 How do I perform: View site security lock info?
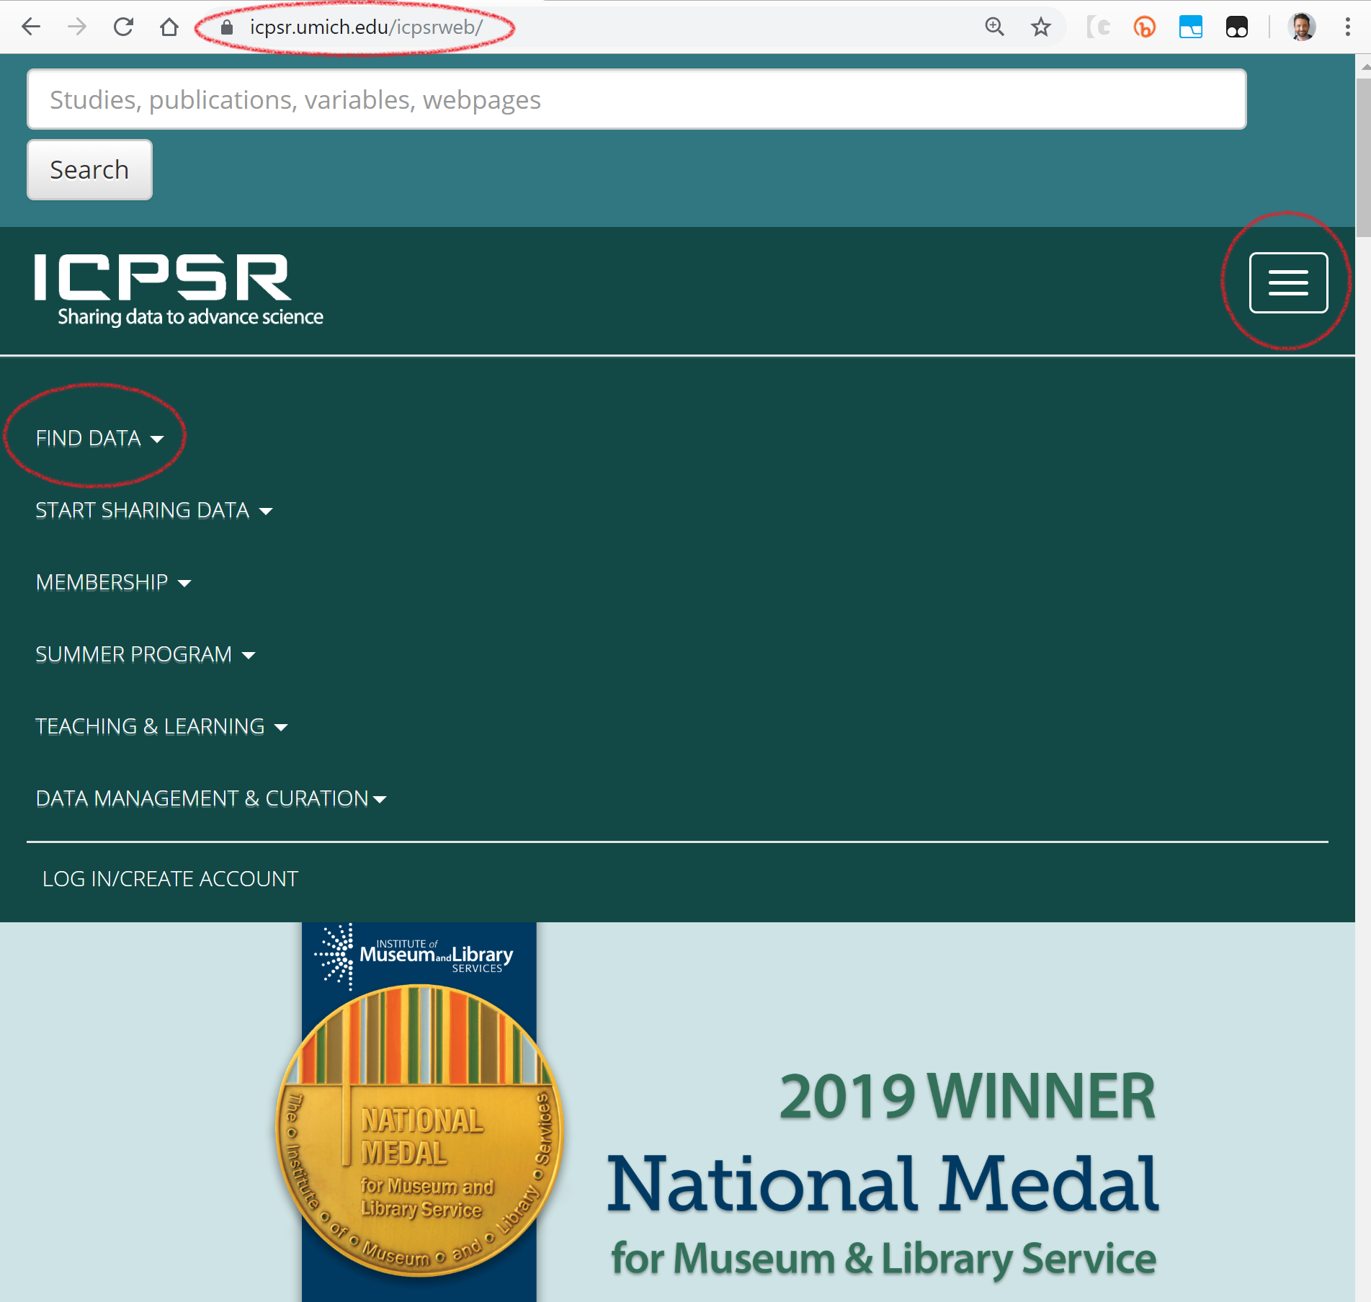[227, 27]
